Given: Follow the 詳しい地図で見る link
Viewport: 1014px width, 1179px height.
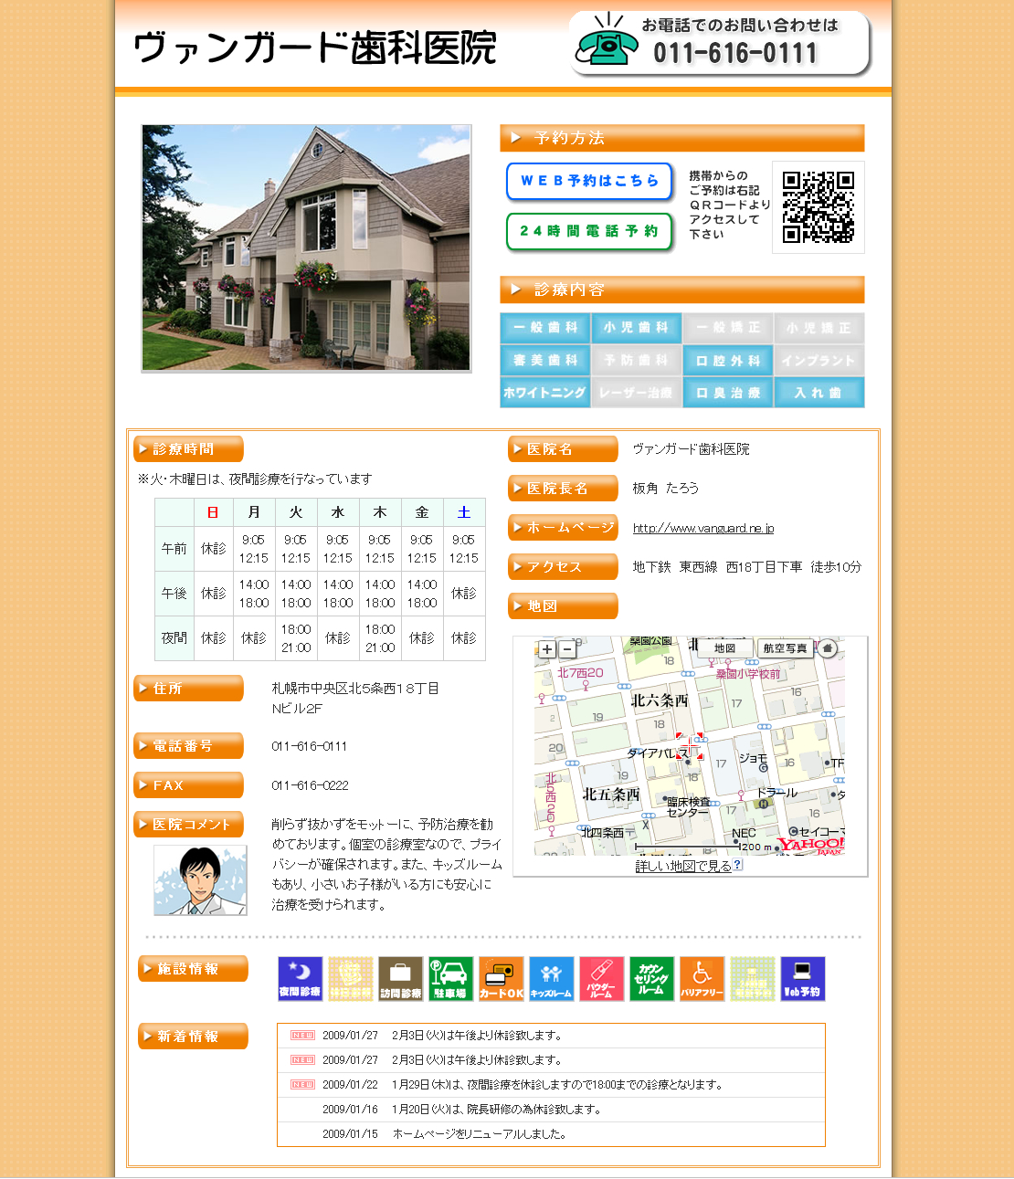Looking at the screenshot, I should 683,866.
